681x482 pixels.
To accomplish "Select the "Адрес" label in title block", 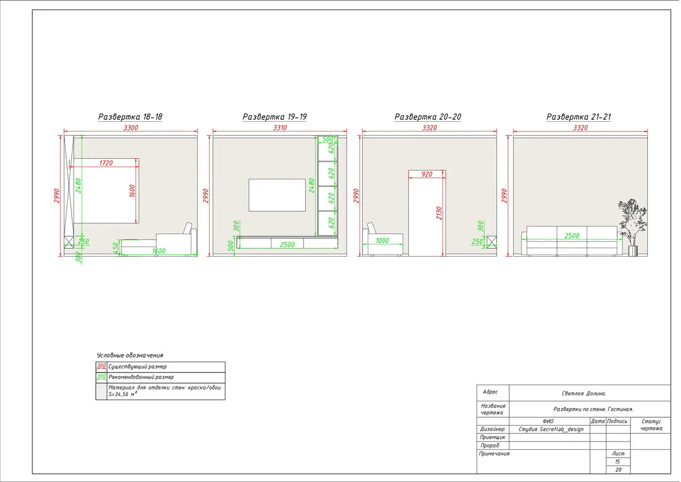I will (490, 392).
